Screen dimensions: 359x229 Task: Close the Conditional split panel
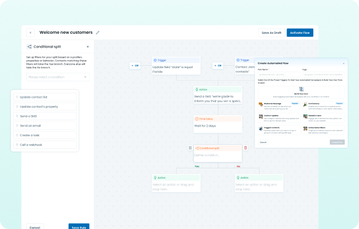pyautogui.click(x=87, y=46)
